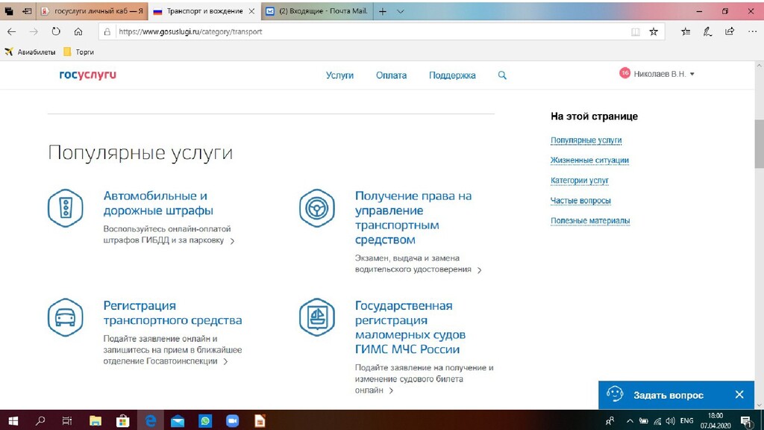
Task: Go back with browser back arrow
Action: (12, 31)
